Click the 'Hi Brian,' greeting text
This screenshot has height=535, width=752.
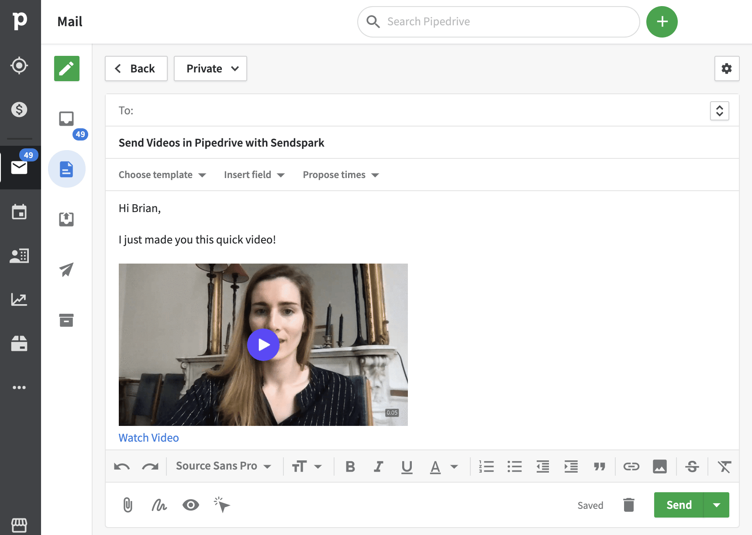click(x=140, y=208)
